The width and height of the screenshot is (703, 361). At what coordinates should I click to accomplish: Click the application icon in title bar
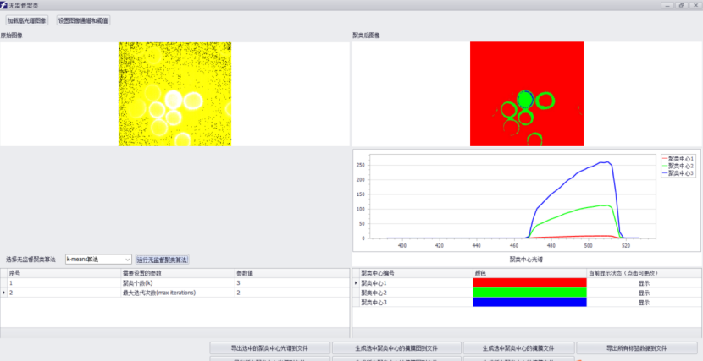pyautogui.click(x=4, y=5)
